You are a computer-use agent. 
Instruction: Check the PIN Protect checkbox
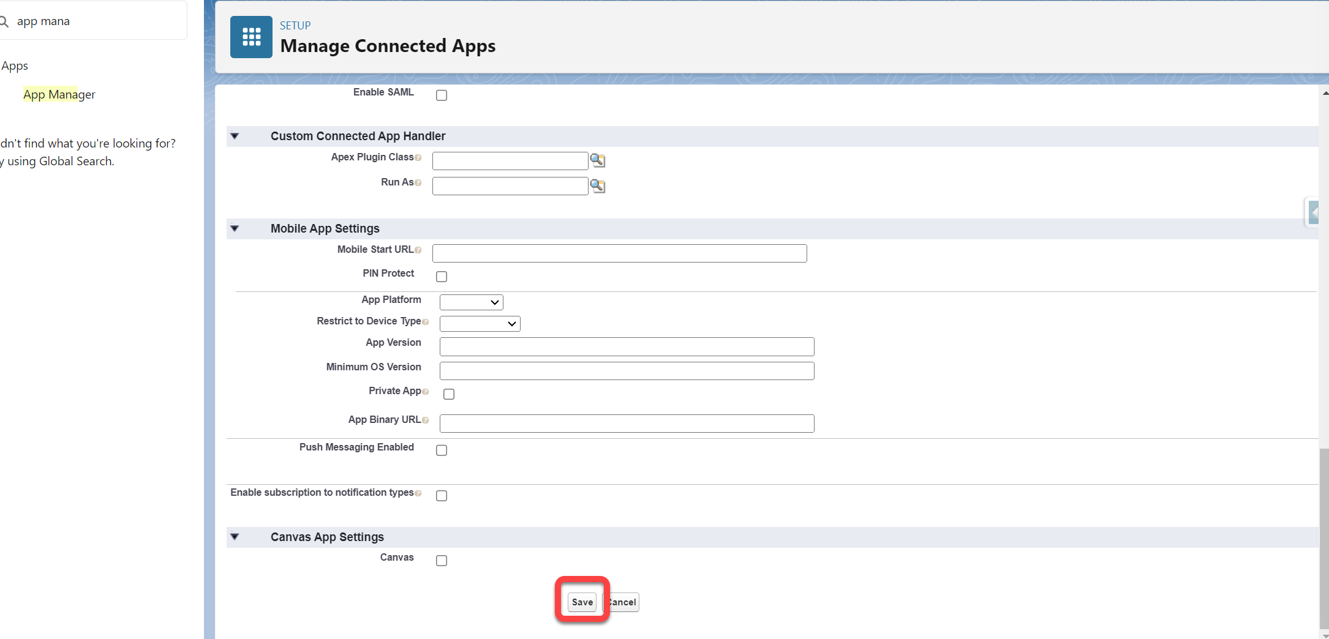(442, 277)
